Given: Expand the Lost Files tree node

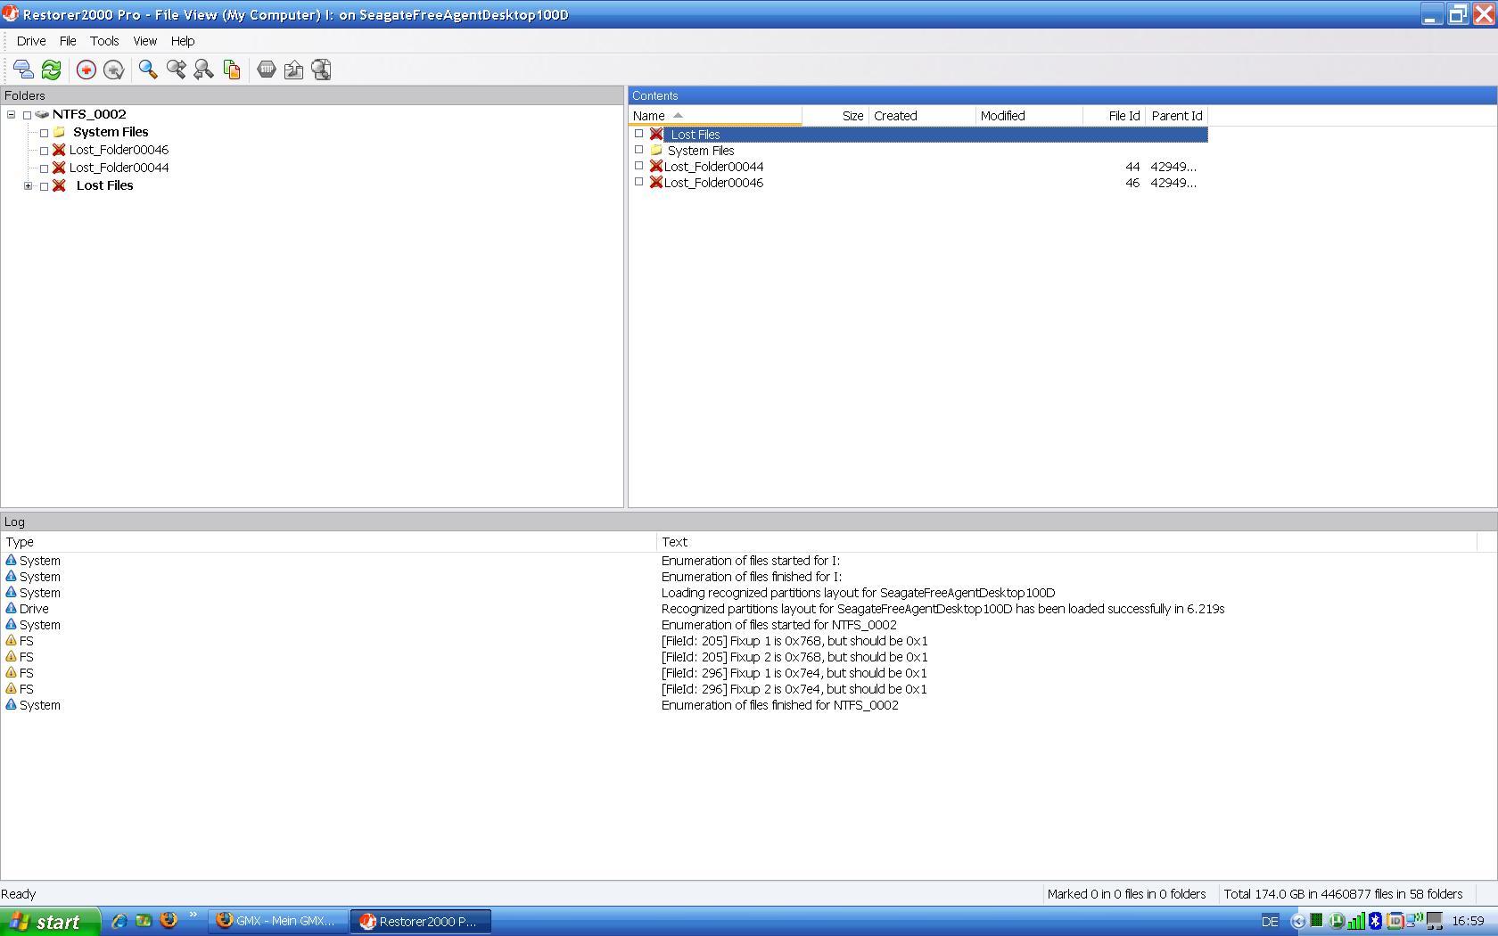Looking at the screenshot, I should 28,185.
